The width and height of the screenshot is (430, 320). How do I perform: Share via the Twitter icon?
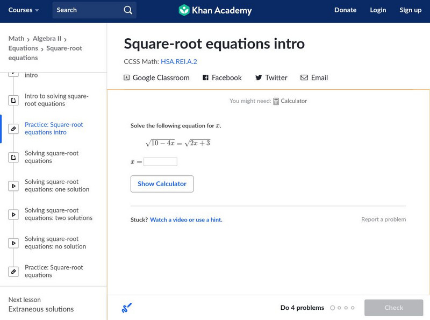tap(259, 77)
